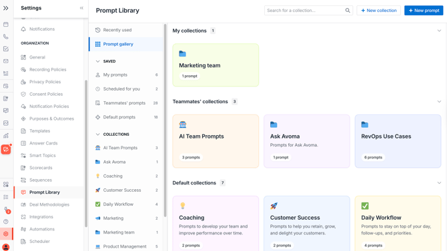Select Prompt Library in Settings
The image size is (447, 251).
point(49,192)
